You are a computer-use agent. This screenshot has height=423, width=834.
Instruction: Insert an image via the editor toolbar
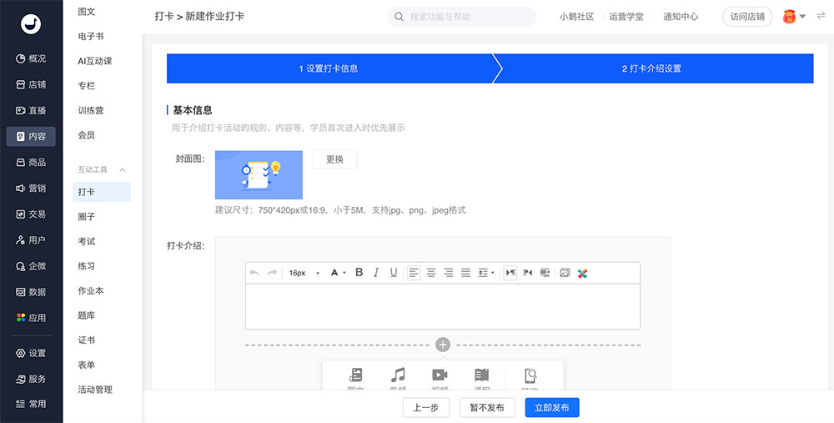coord(565,273)
